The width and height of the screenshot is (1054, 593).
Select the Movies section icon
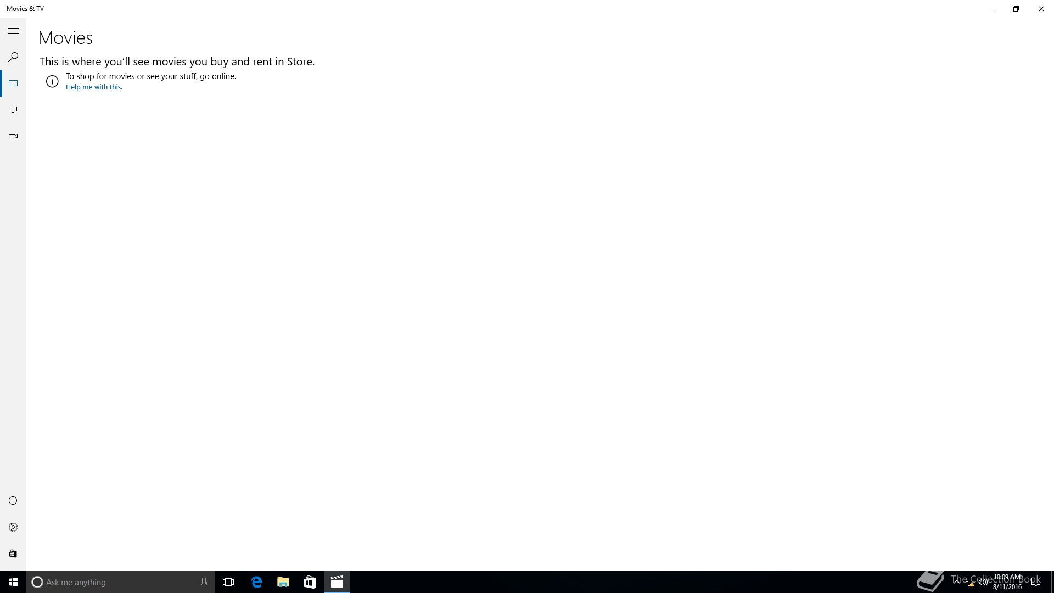click(x=13, y=83)
